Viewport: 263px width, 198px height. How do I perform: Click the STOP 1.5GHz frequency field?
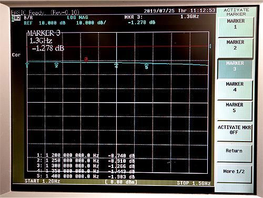(194, 183)
